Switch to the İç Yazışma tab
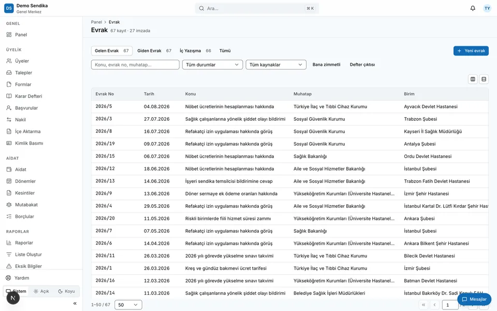This screenshot has height=311, width=497. click(x=195, y=50)
